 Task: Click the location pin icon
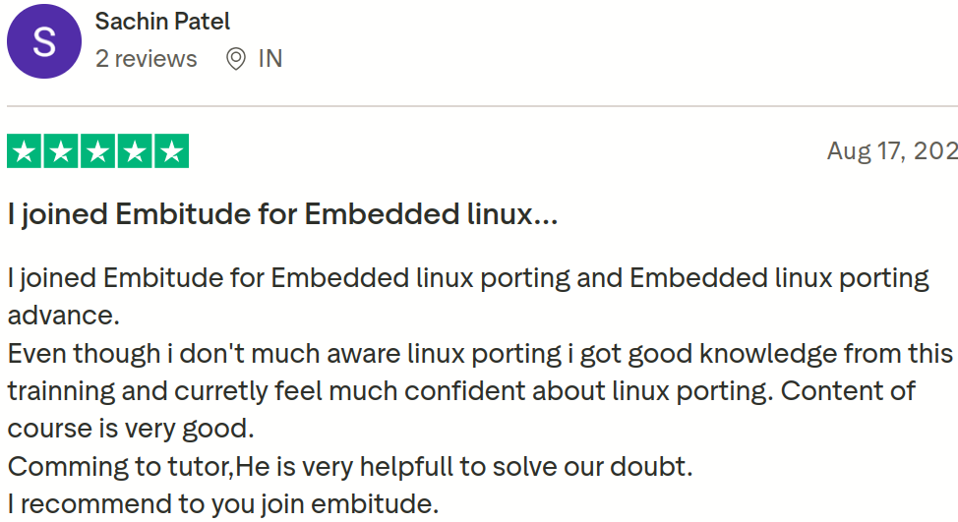click(236, 59)
